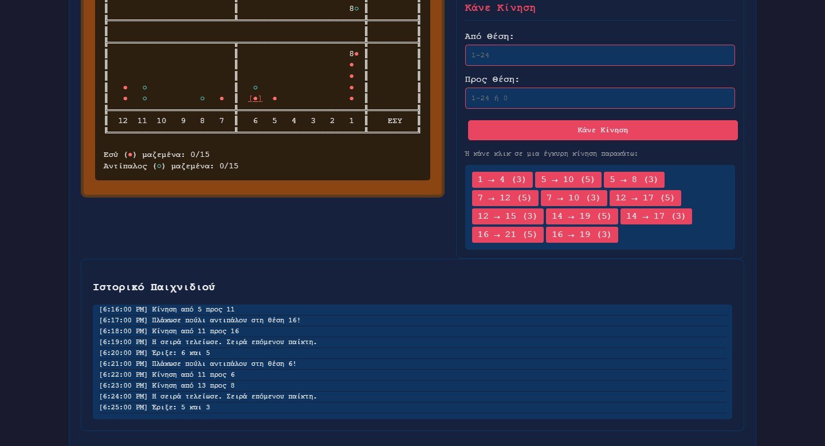Choose the move 7 → 10 (3)
825x446 pixels.
[x=574, y=198]
